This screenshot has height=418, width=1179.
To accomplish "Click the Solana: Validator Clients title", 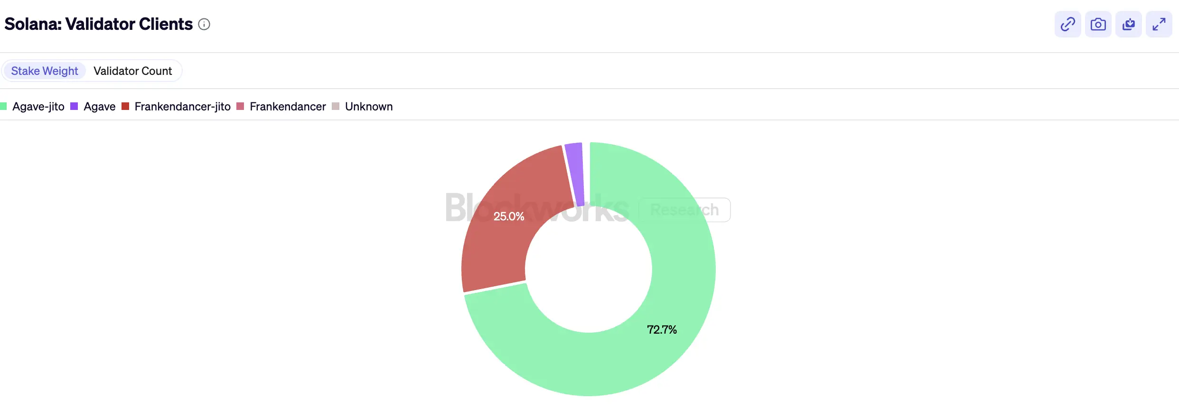I will click(97, 24).
